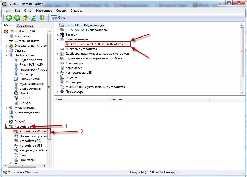The width and height of the screenshot is (247, 177).
Task: Click the Принтеры printer icon
Action: coord(16,160)
